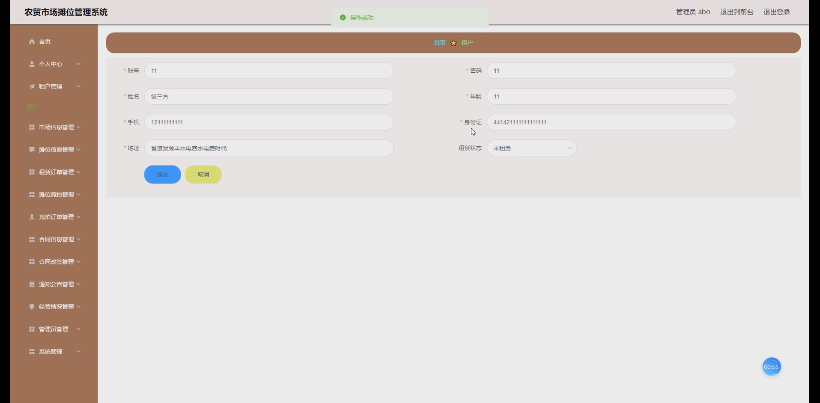This screenshot has height=403, width=820.
Task: Open the 首页 sidebar menu item
Action: point(54,41)
